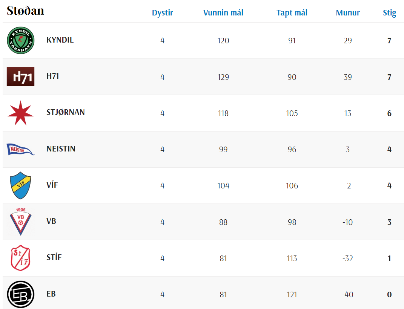Click the red Stjørnan star logo
404x309 pixels.
pyautogui.click(x=21, y=113)
